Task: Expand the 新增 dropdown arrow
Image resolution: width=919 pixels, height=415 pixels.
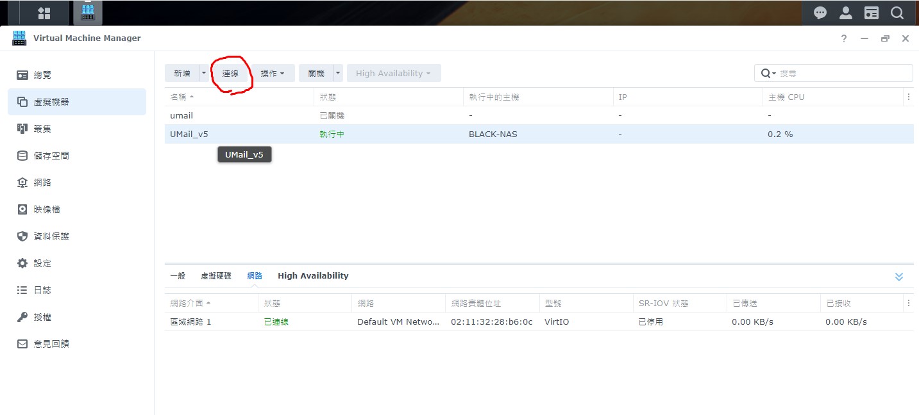Action: coord(204,73)
